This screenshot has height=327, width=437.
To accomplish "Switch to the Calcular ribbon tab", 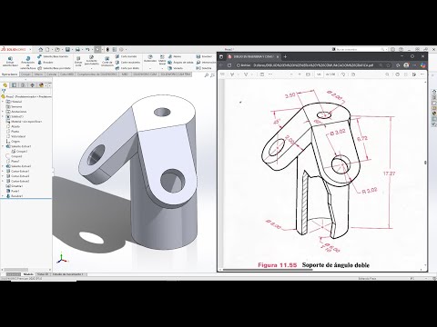I will click(x=51, y=74).
